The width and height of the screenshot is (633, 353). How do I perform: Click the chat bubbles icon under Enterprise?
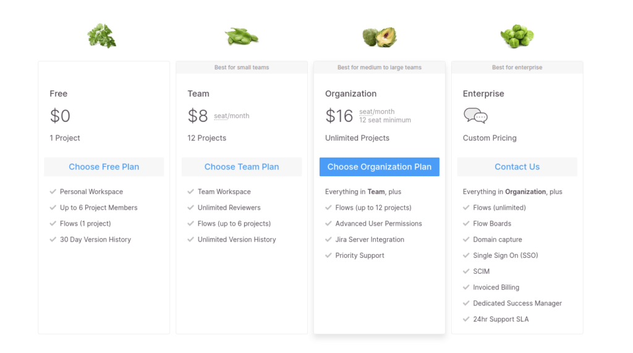[475, 116]
